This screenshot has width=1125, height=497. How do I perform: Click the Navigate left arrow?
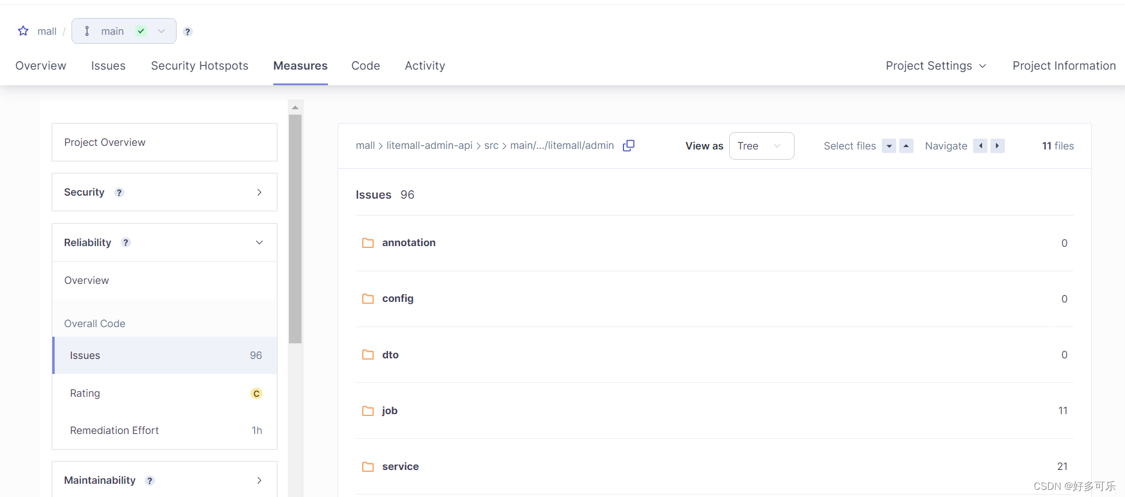click(980, 146)
